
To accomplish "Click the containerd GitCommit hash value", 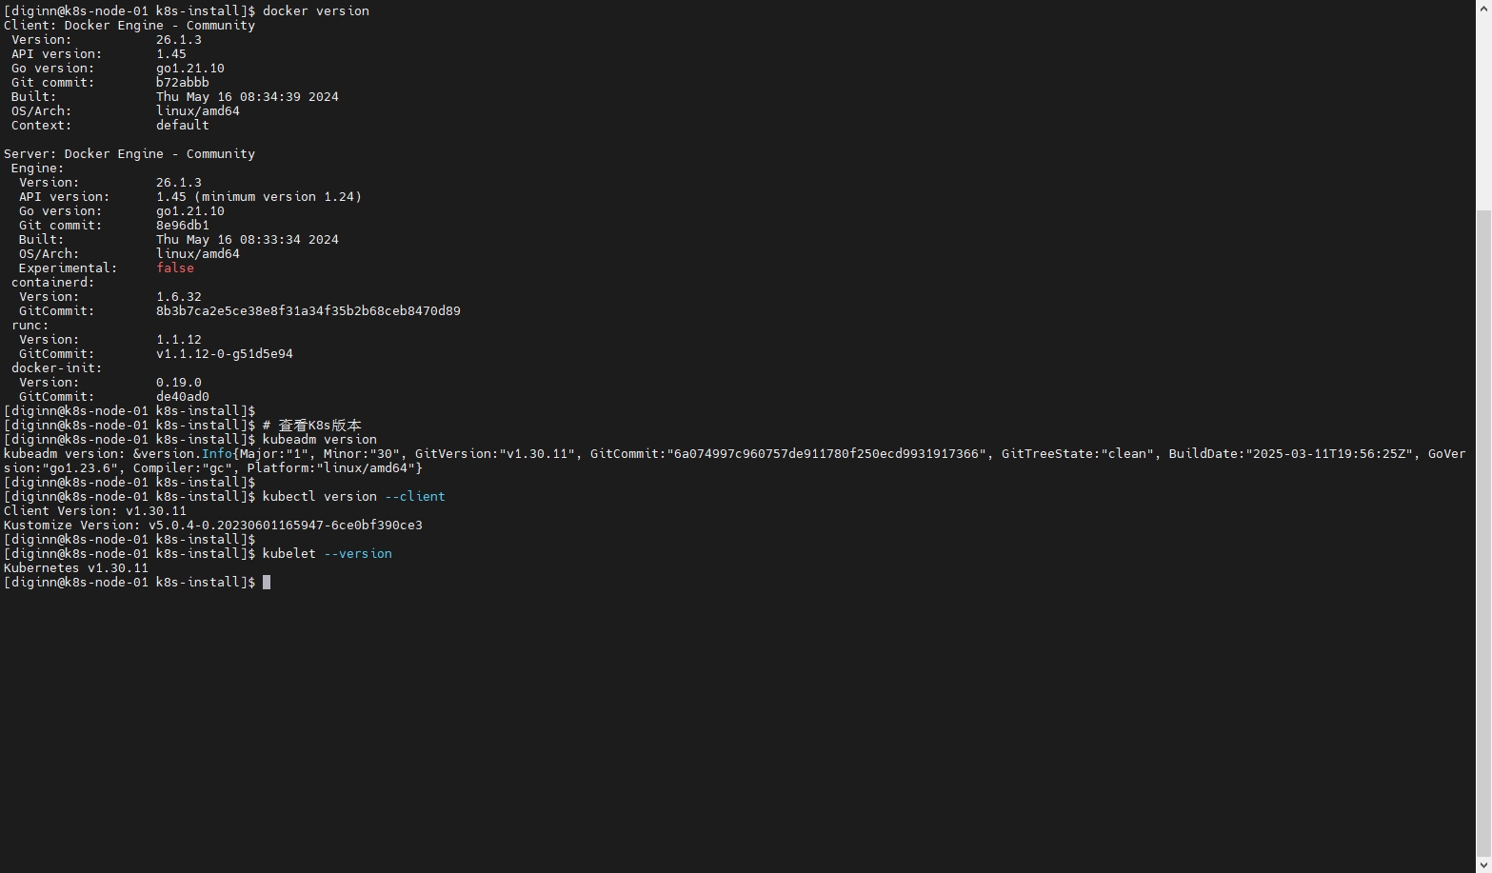I will click(308, 310).
